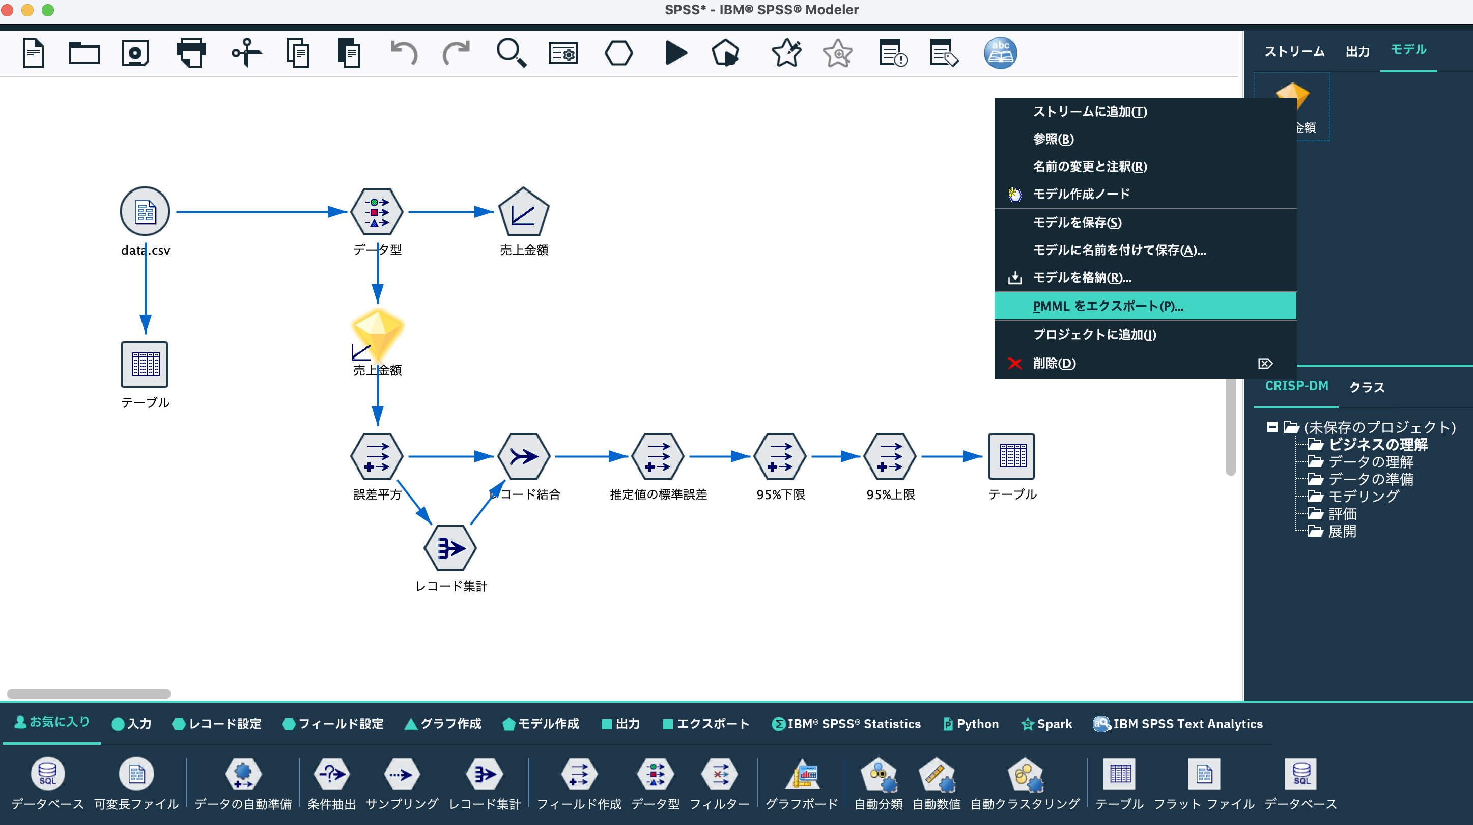Choose モデルを保存(S) menu entry
Screen dimensions: 1473x825
pos(1077,223)
